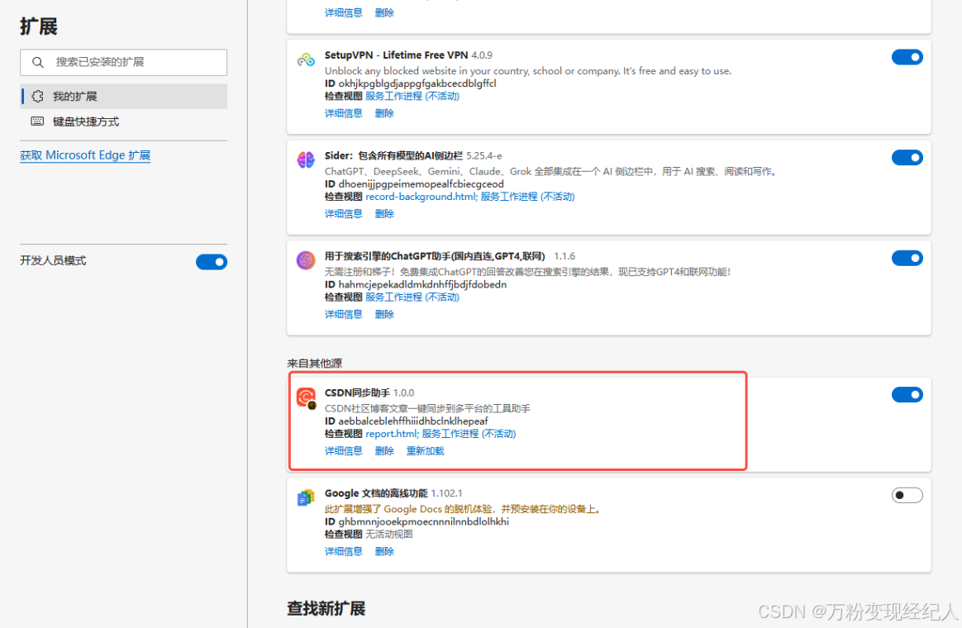Focus the 搜索已安装的扩展 search box

(123, 62)
